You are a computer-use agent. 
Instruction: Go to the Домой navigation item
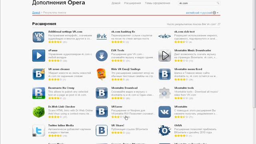coord(116,3)
